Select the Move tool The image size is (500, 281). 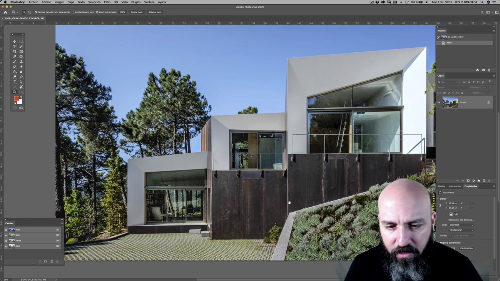click(x=15, y=41)
